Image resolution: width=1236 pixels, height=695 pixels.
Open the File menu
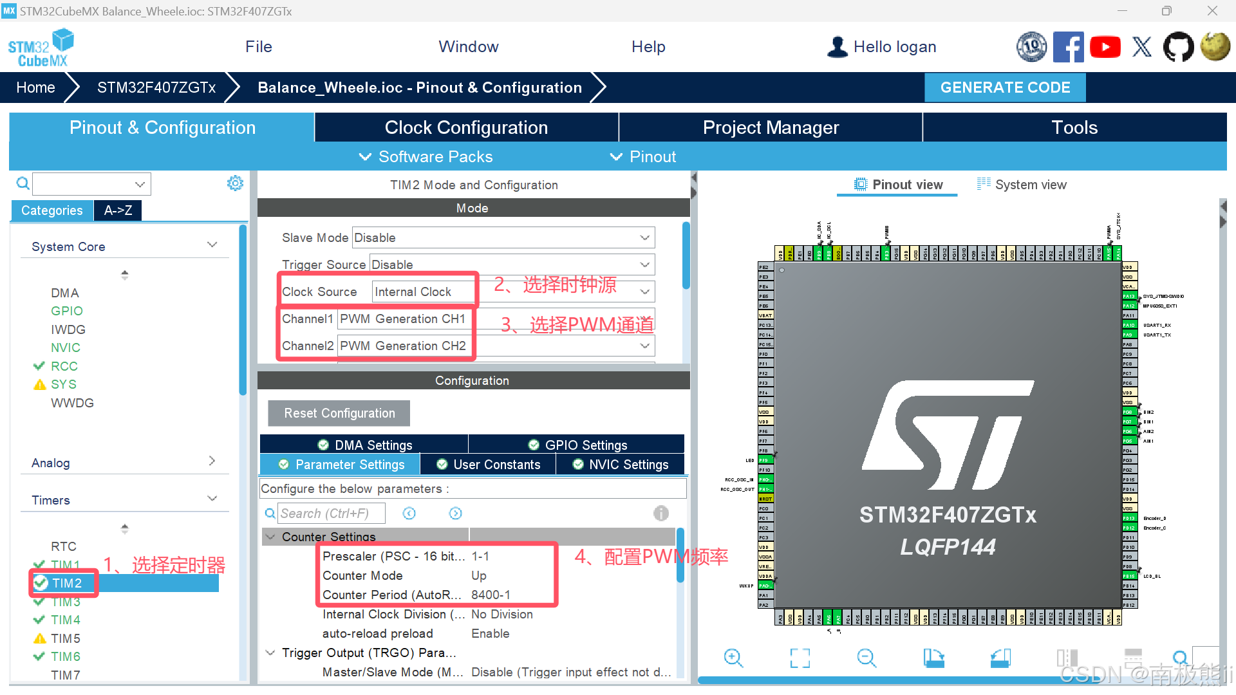(x=259, y=47)
